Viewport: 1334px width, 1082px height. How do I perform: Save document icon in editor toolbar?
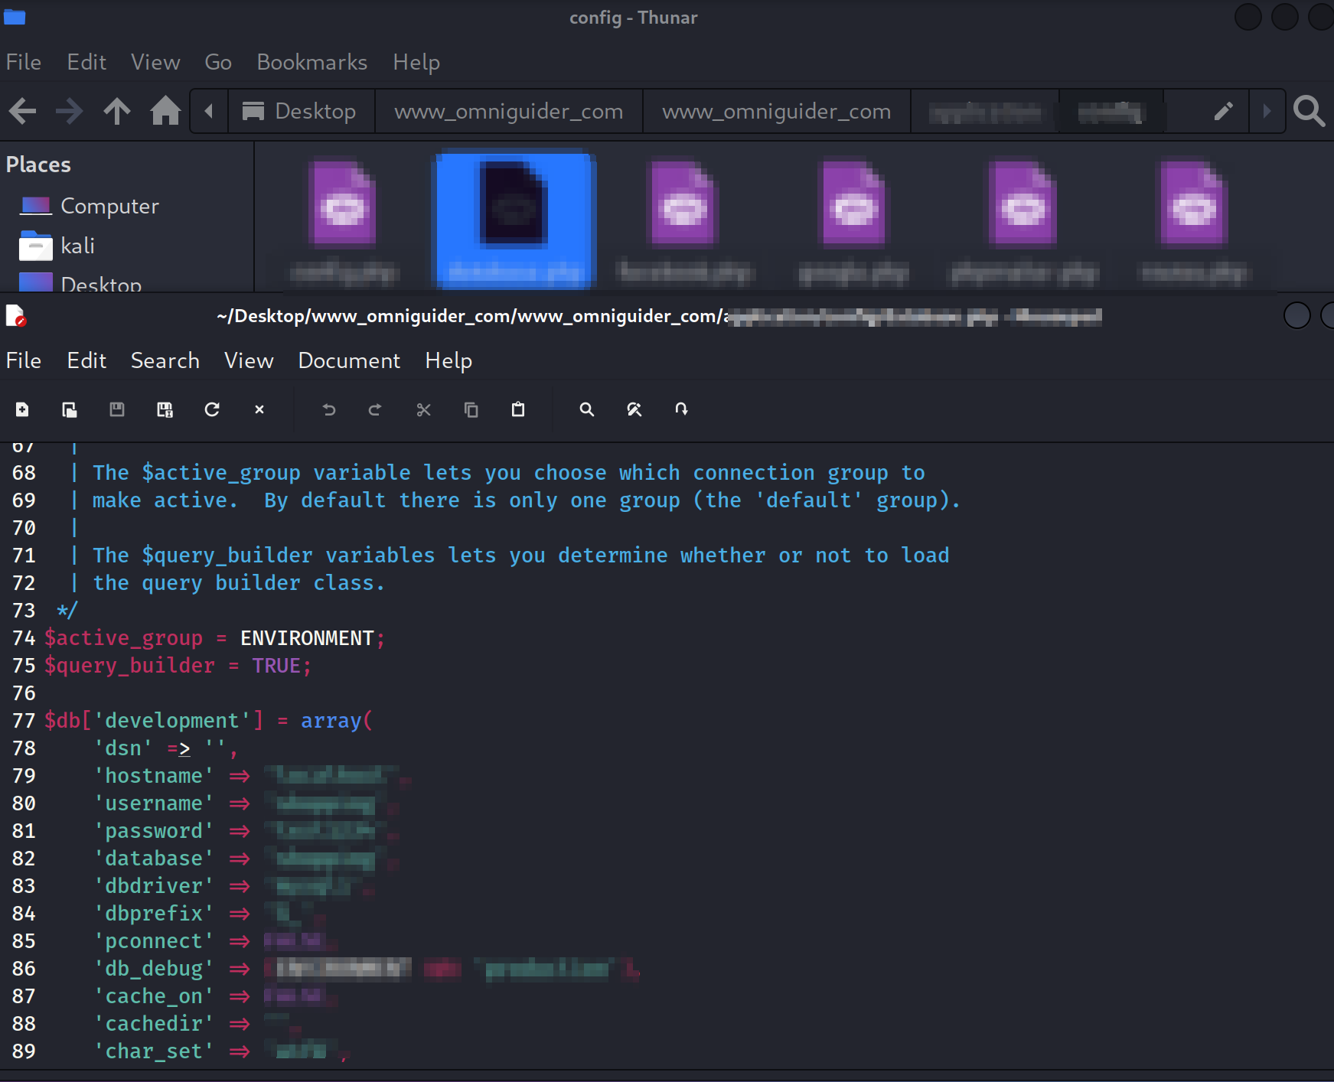117,409
